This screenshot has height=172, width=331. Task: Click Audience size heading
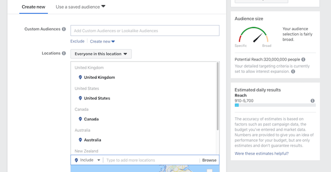[249, 18]
